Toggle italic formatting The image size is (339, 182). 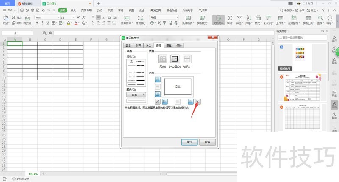pyautogui.click(x=42, y=23)
